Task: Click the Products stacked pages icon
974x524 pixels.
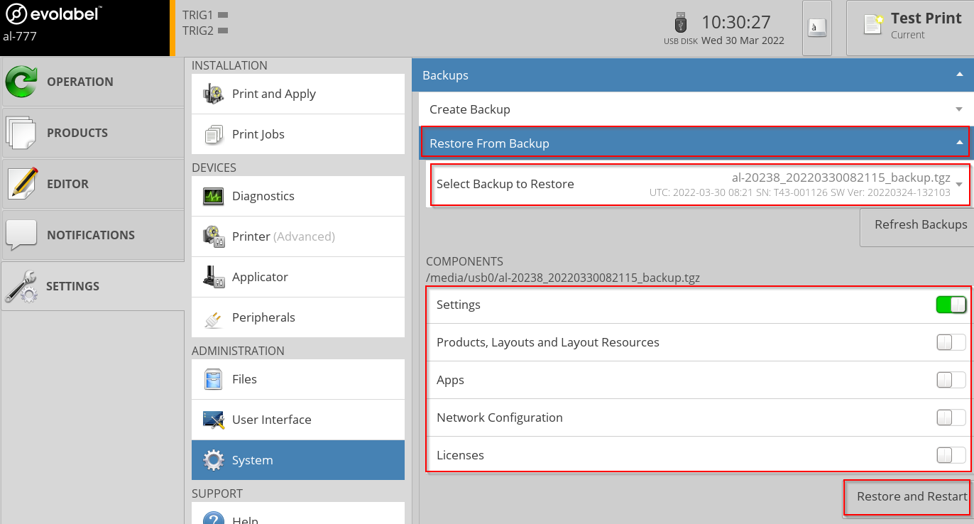Action: click(21, 133)
